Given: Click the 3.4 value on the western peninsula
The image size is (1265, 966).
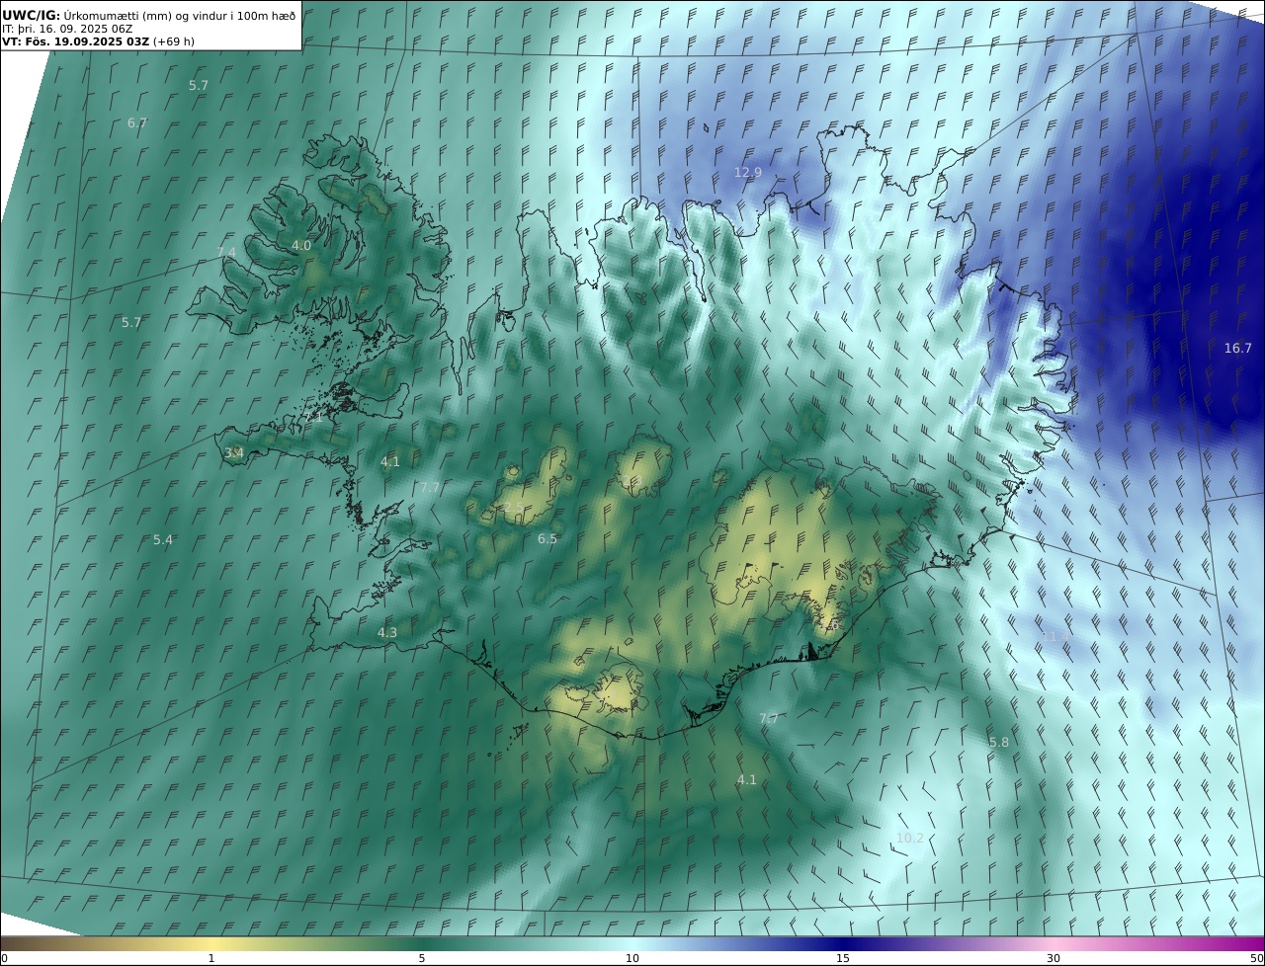Looking at the screenshot, I should pyautogui.click(x=234, y=452).
